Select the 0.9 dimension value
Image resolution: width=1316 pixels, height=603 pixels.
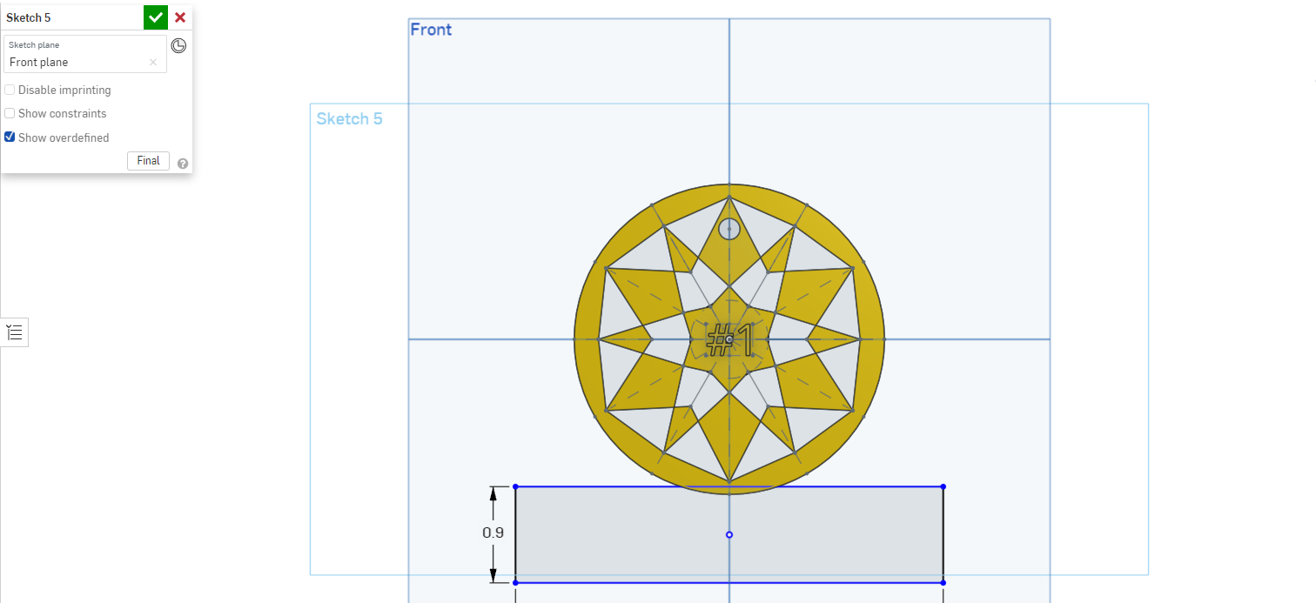[x=493, y=533]
